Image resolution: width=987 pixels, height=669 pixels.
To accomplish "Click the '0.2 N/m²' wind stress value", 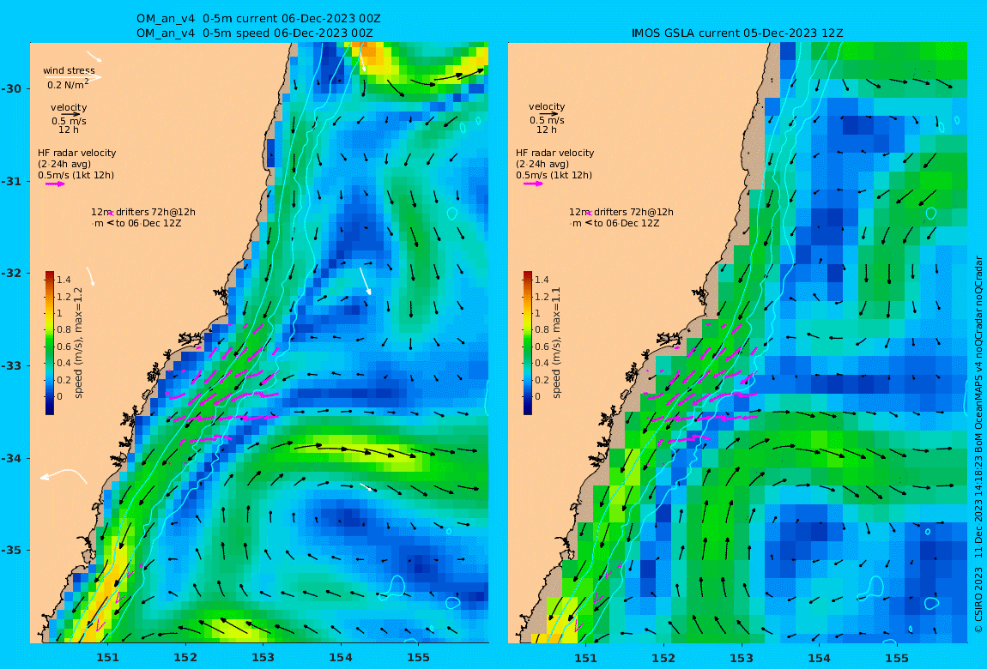I will click(x=68, y=84).
